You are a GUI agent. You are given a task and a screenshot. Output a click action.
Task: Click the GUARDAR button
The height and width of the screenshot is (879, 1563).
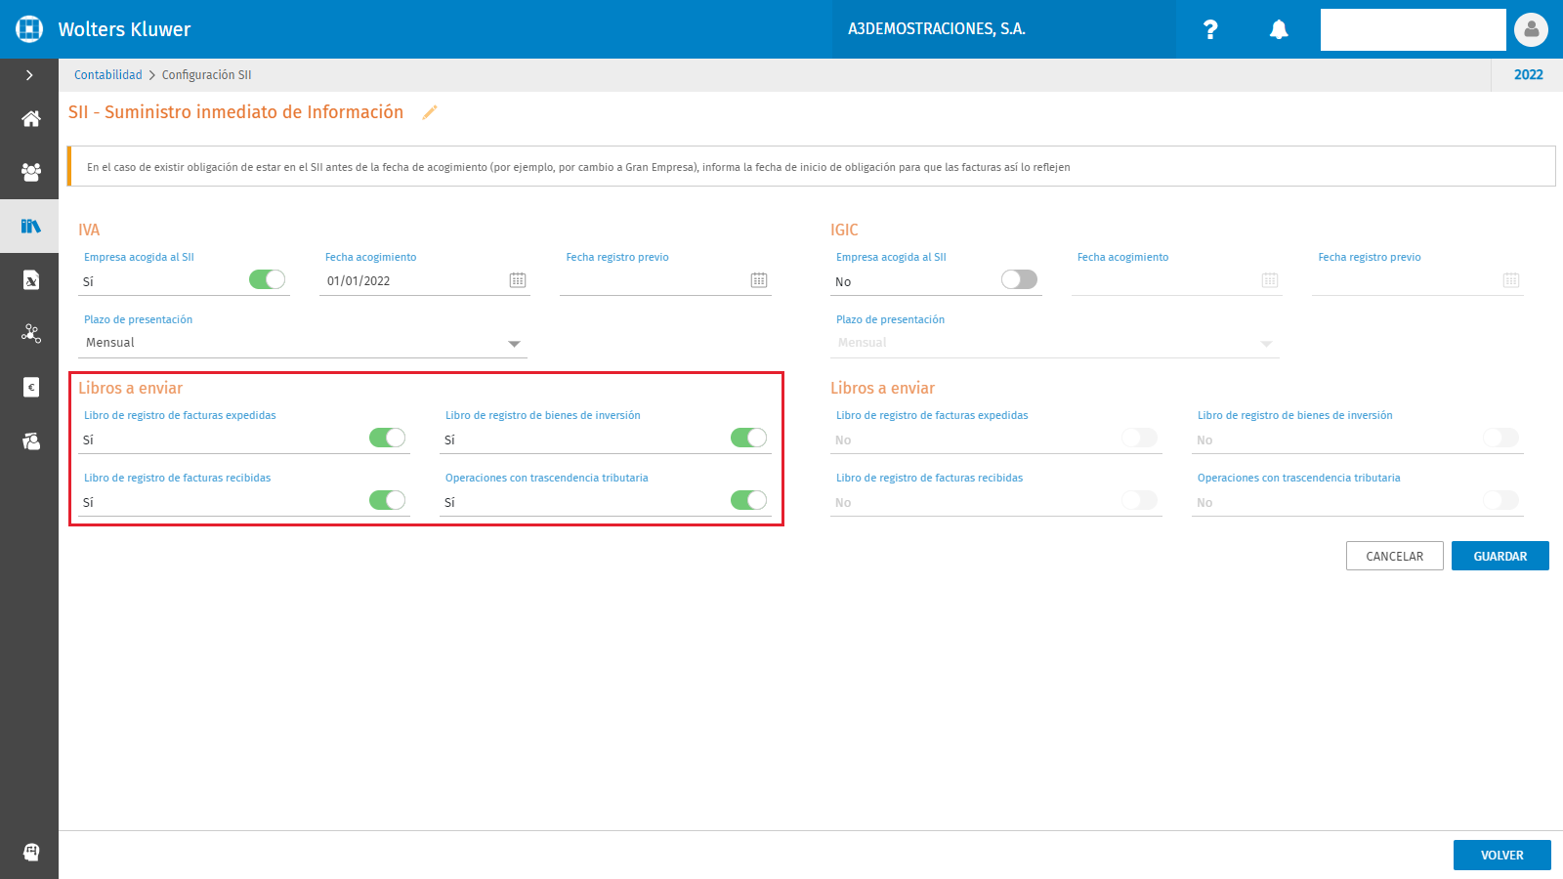1500,556
